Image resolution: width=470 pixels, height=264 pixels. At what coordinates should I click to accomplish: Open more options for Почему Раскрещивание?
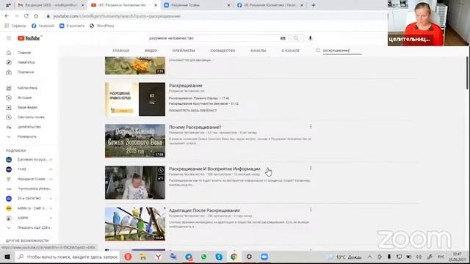tap(311, 127)
